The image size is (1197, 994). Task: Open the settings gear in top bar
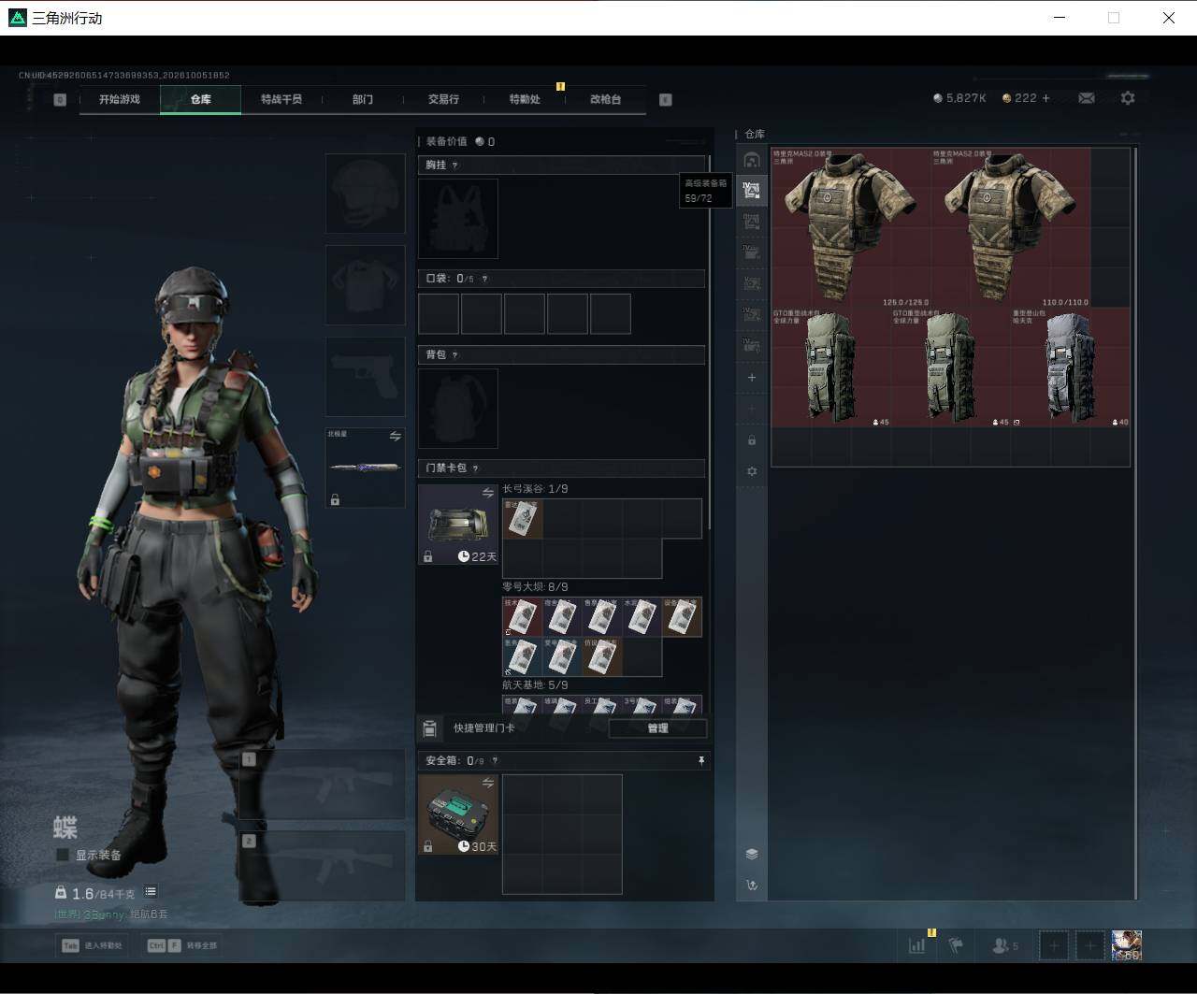[1128, 98]
